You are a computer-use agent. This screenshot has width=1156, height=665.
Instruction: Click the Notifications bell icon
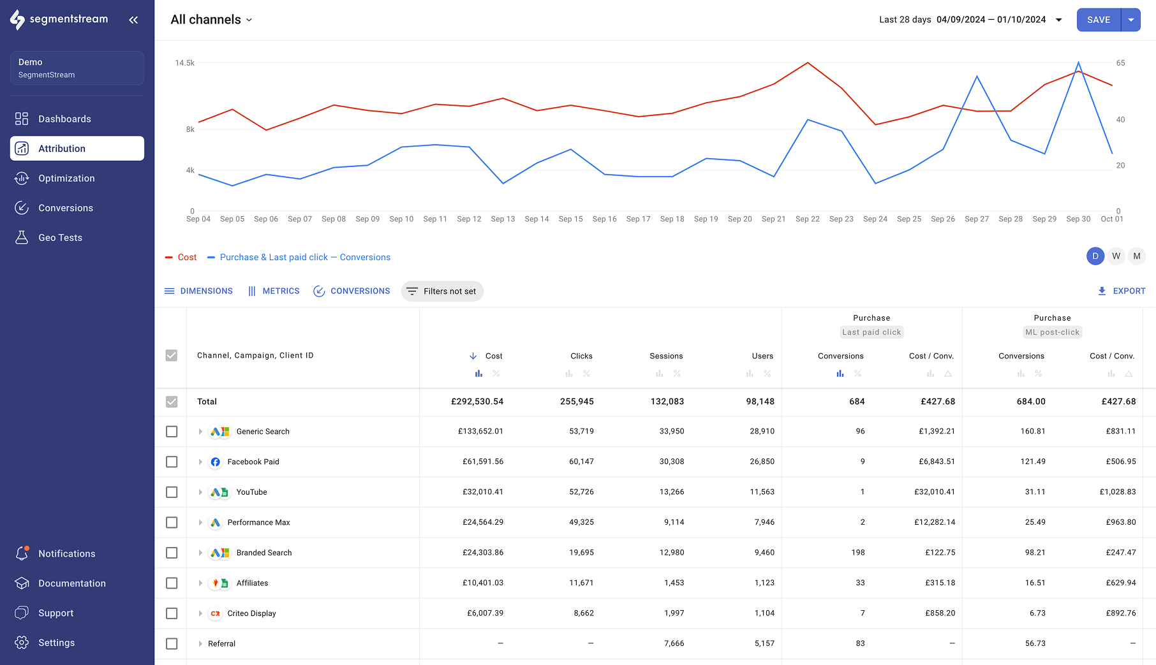coord(22,553)
